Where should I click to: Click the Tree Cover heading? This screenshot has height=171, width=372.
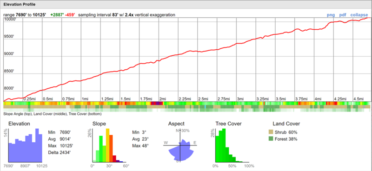[228, 124]
